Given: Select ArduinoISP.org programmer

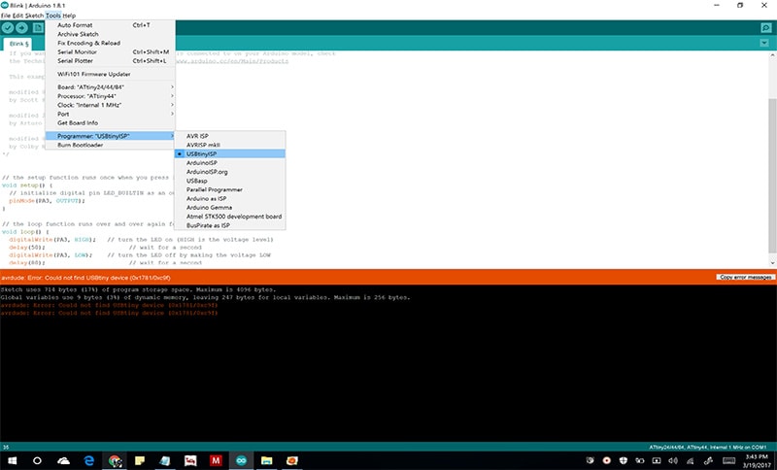Looking at the screenshot, I should pos(230,171).
